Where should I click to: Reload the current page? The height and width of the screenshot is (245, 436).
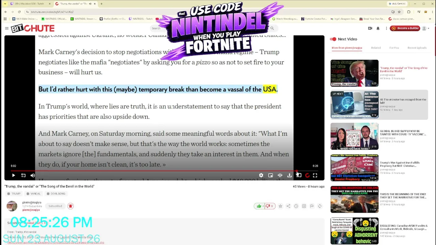pos(19,12)
